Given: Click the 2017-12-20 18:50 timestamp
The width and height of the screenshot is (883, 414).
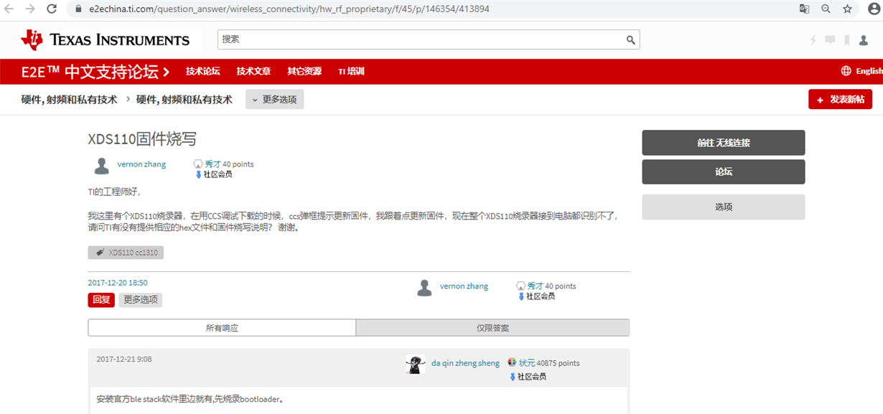Looking at the screenshot, I should [x=118, y=283].
